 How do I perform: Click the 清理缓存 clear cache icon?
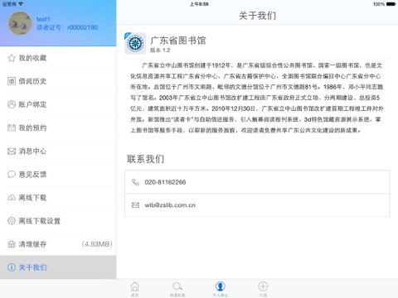pos(12,244)
